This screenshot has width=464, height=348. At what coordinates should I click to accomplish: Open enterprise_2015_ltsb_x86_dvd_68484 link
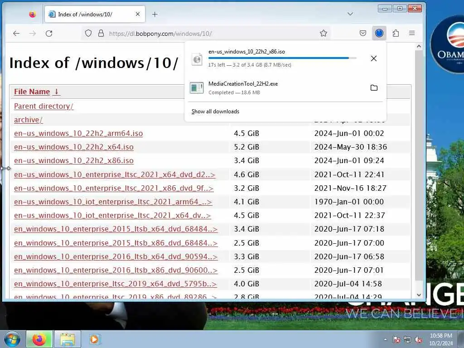(x=116, y=243)
